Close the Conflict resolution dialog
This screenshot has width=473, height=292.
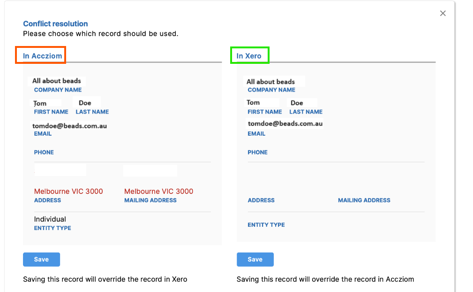click(443, 13)
